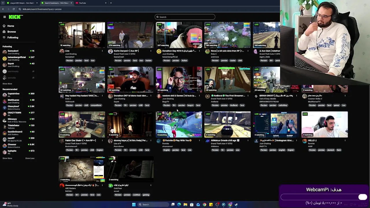The height and width of the screenshot is (208, 370).
Task: Open the Karim Daryani Ace RP stream thumbnail
Action: point(130,35)
